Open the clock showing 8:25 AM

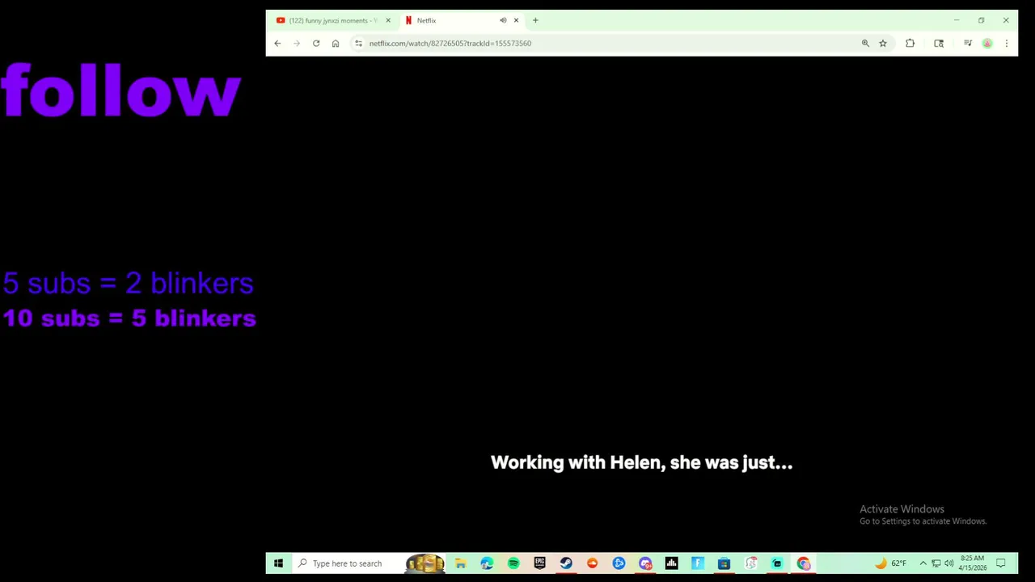coord(973,563)
